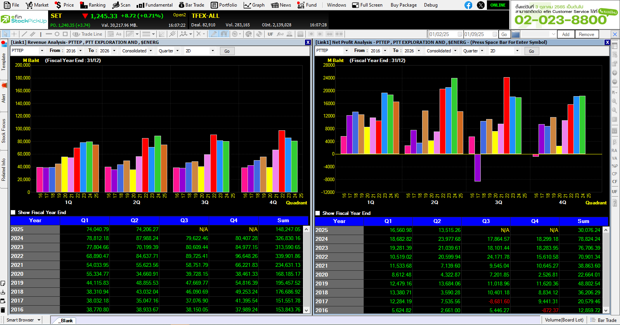Open Consolidated dropdown in Net Profit panel
This screenshot has width=620, height=325.
[455, 51]
